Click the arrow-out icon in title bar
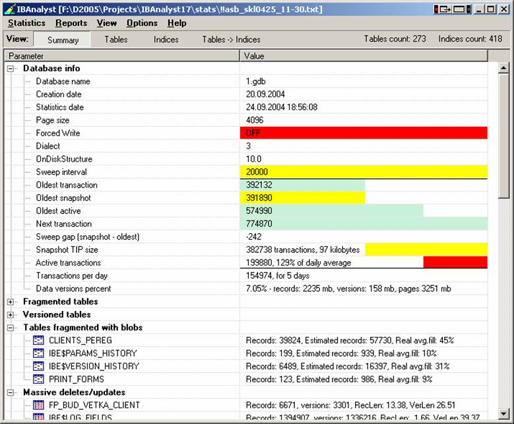The height and width of the screenshot is (424, 514). click(443, 9)
